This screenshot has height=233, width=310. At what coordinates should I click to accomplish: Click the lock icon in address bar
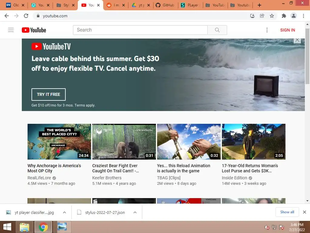(x=38, y=16)
